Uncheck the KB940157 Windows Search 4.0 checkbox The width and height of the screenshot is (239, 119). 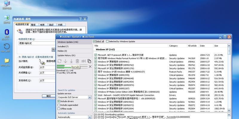pyautogui.click(x=96, y=72)
